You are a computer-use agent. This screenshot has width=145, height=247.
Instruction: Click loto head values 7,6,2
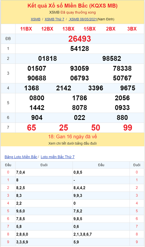[78, 211]
